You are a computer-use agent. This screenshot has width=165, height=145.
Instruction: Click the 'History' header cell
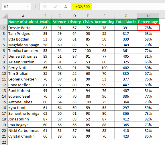(x=74, y=22)
